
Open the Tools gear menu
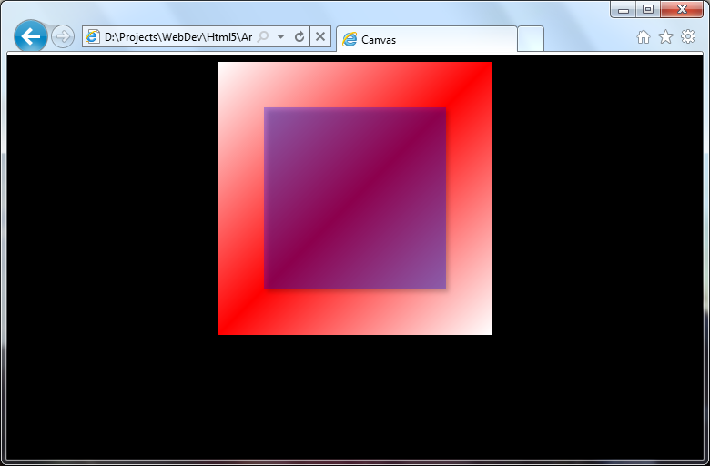688,36
